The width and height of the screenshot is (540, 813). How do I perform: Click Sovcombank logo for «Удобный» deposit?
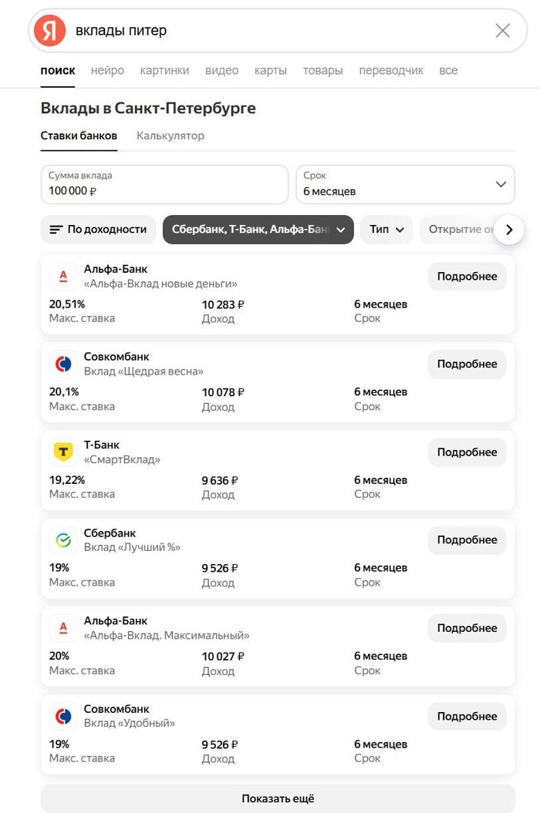[x=63, y=716]
